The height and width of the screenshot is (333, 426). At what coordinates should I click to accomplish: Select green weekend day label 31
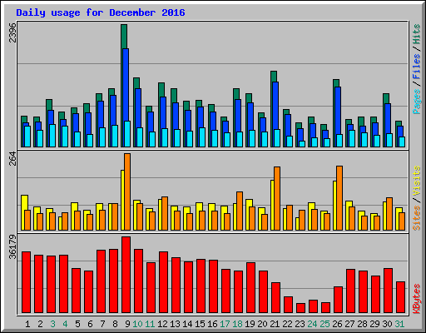pos(399,324)
